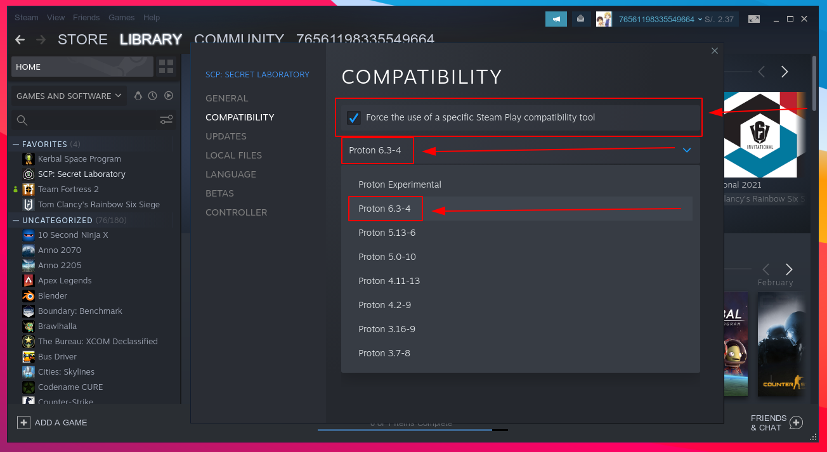The image size is (827, 452).
Task: Click Add a Game label
Action: pos(61,423)
